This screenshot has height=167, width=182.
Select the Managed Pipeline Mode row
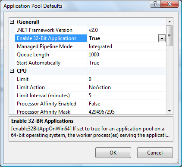[x=91, y=46]
